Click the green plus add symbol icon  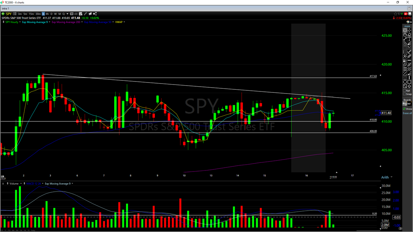pyautogui.click(x=3, y=14)
